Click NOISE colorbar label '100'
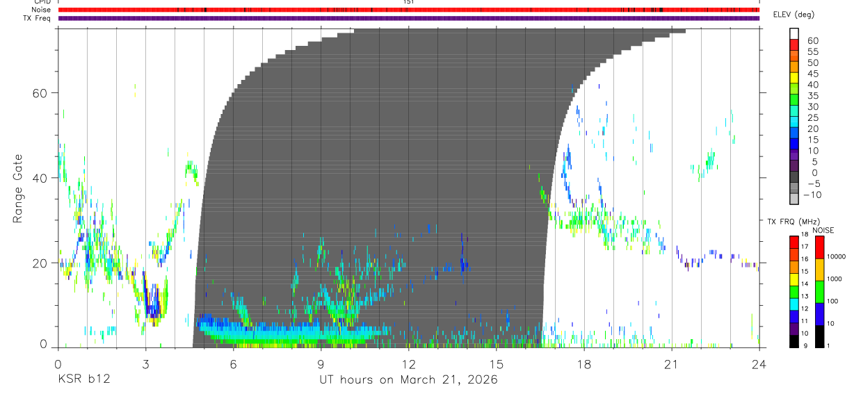Viewport: 854px width, 394px height. click(x=832, y=301)
